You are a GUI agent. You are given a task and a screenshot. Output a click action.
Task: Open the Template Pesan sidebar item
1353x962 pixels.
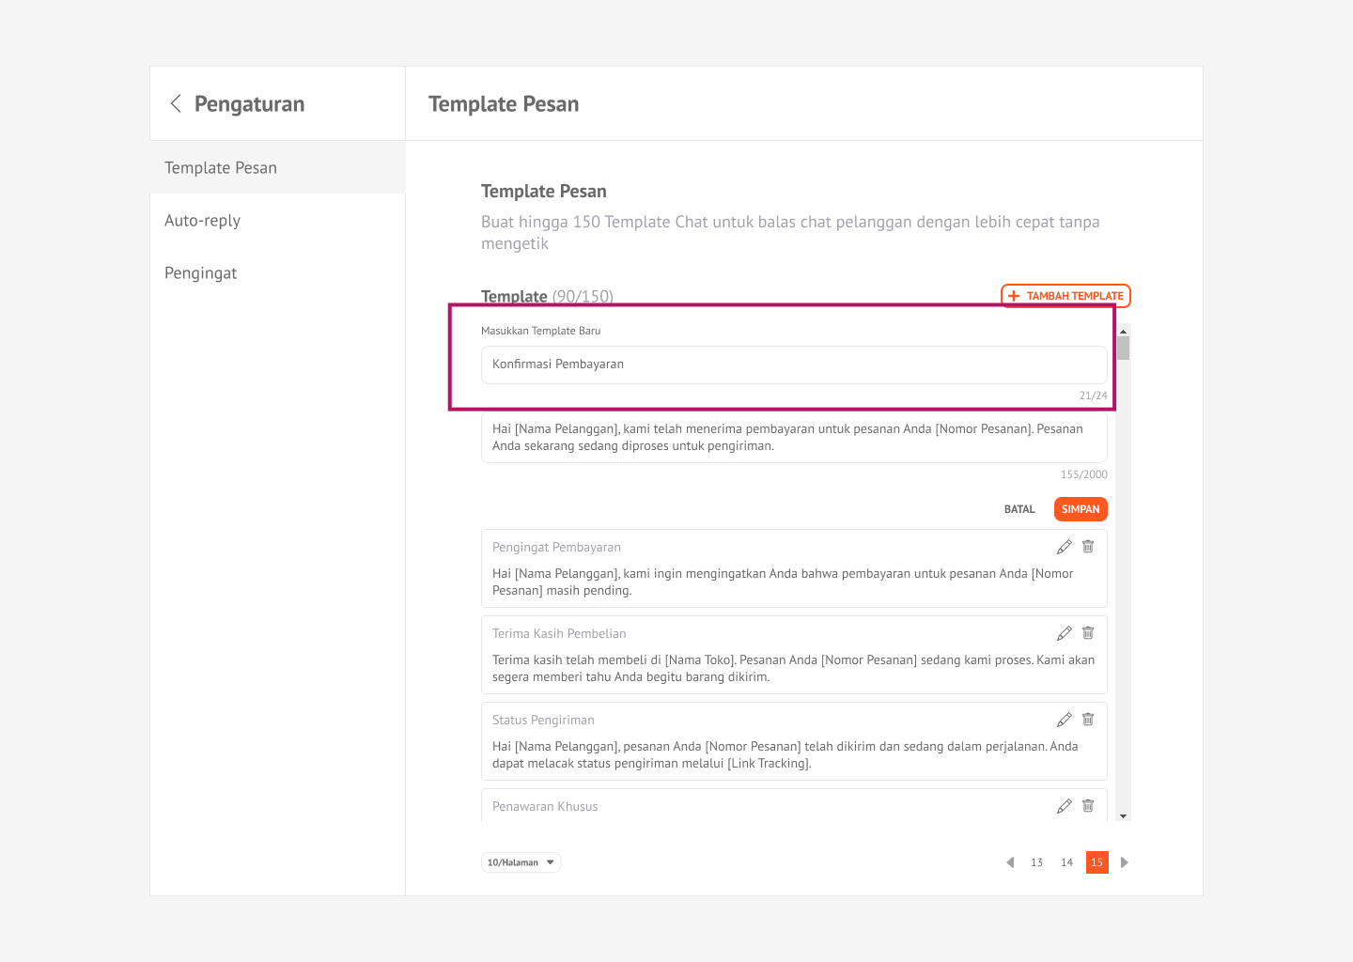pyautogui.click(x=221, y=168)
